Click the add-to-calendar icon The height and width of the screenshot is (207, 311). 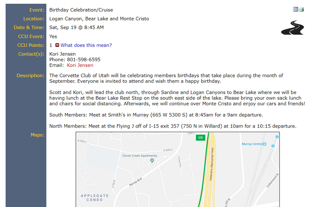coord(296,9)
